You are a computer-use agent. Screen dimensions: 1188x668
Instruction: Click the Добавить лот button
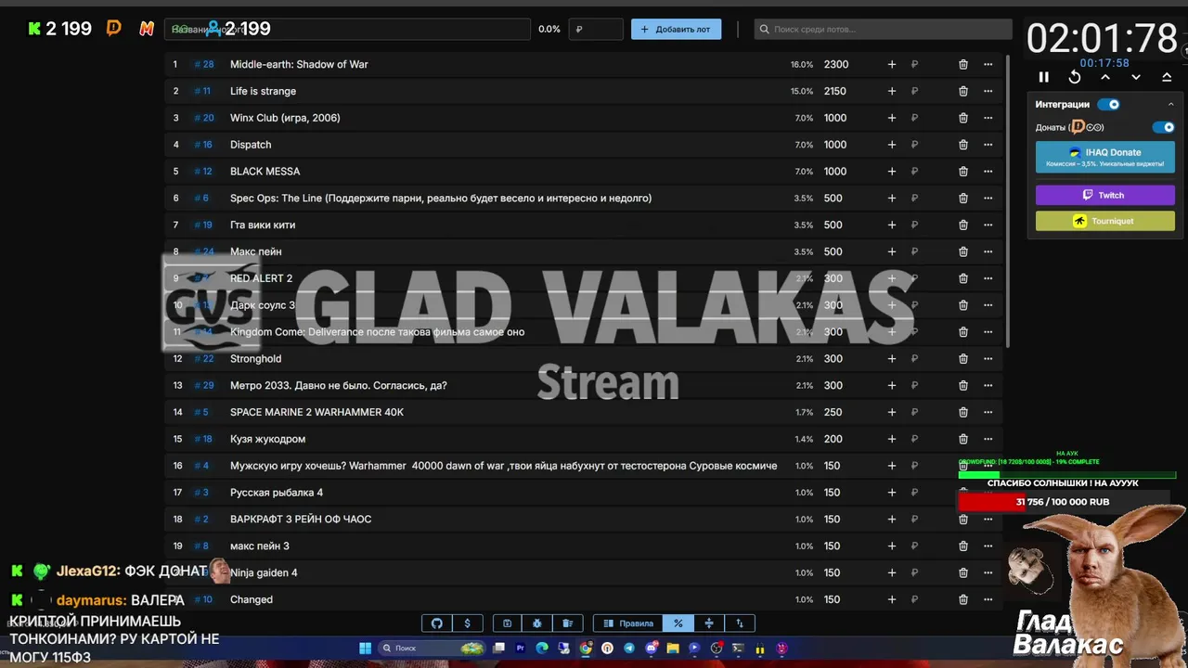tap(676, 29)
